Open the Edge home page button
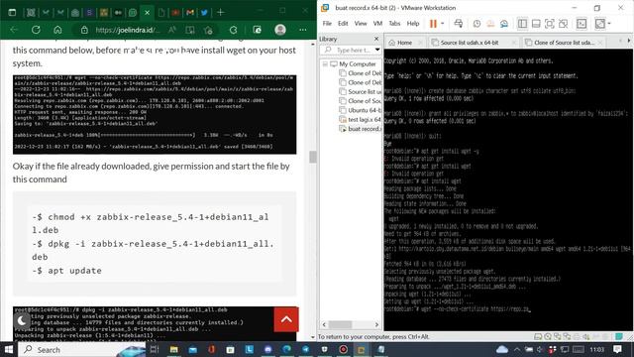 click(57, 30)
